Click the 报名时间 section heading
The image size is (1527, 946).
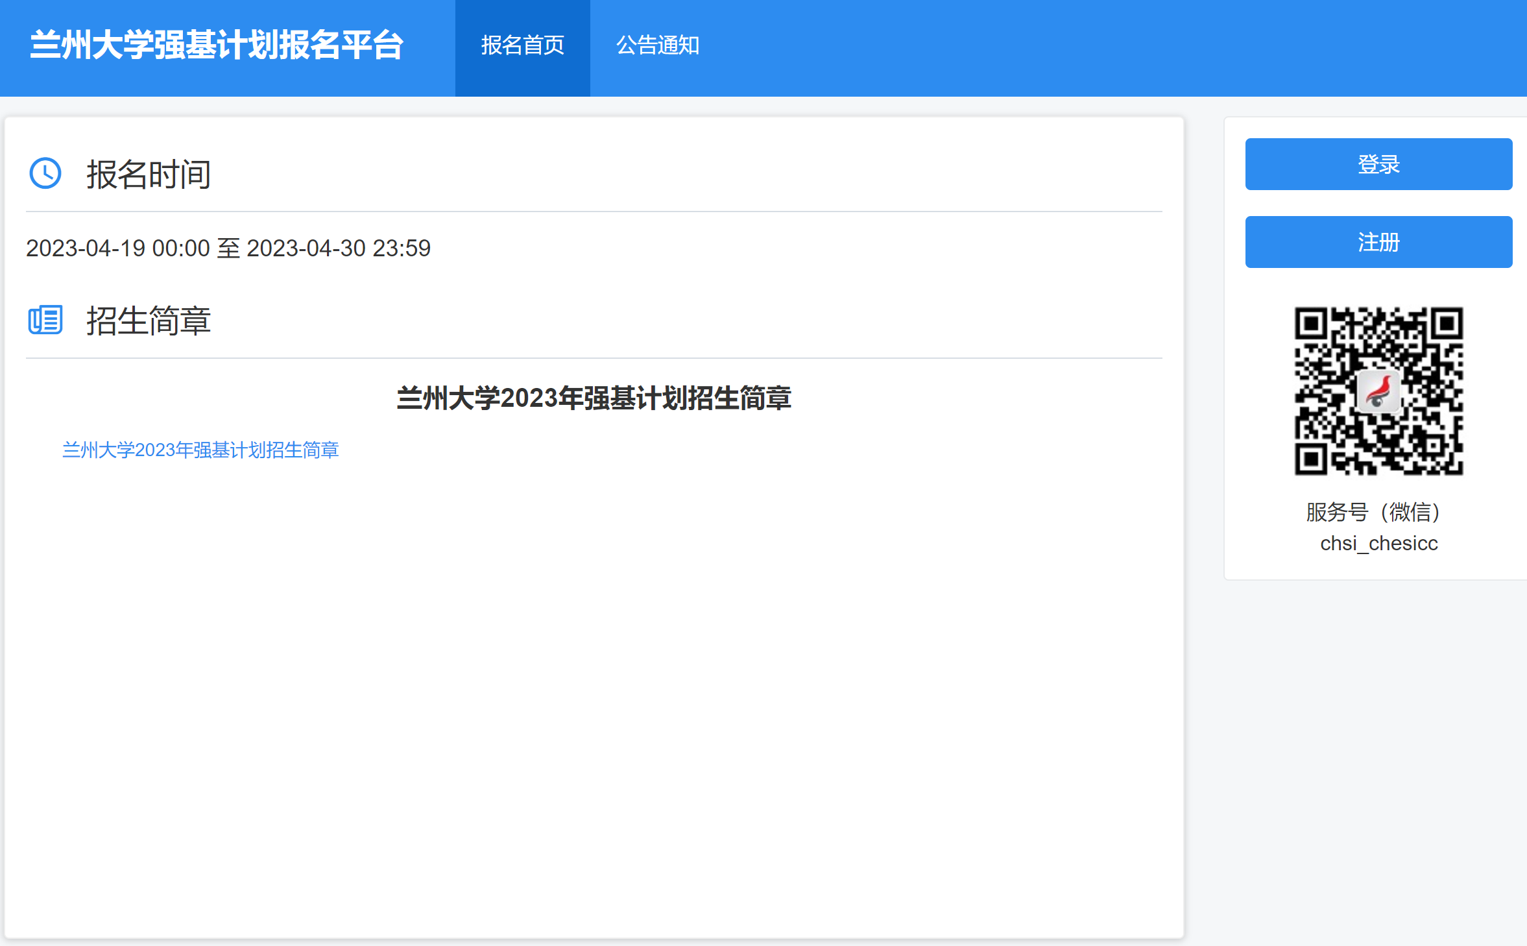coord(149,175)
